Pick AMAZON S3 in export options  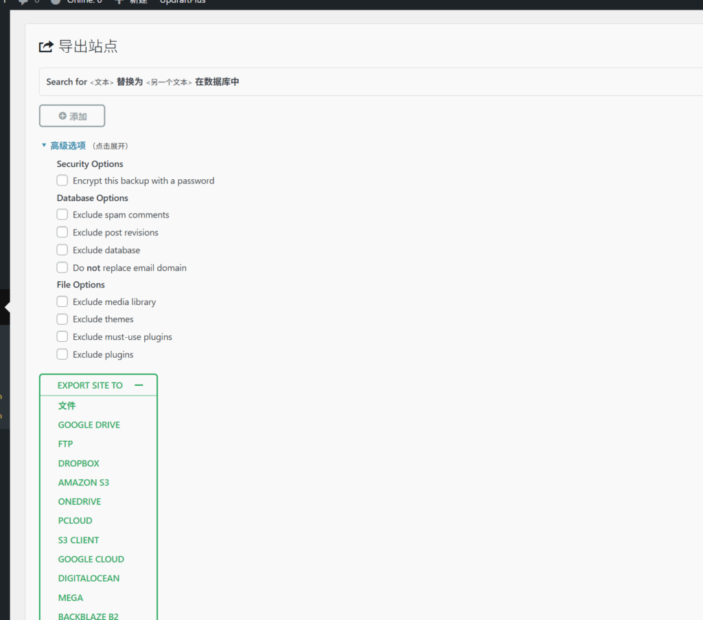[x=83, y=483]
